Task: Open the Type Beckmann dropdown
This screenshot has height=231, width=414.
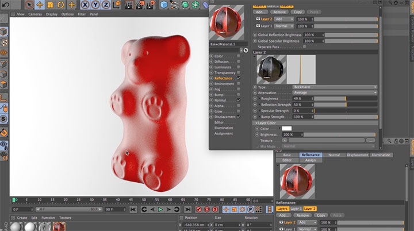Action: 335,87
